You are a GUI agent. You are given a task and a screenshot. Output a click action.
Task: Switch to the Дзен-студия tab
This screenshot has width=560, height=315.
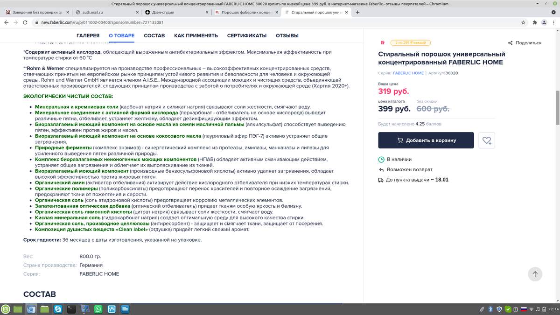(176, 12)
